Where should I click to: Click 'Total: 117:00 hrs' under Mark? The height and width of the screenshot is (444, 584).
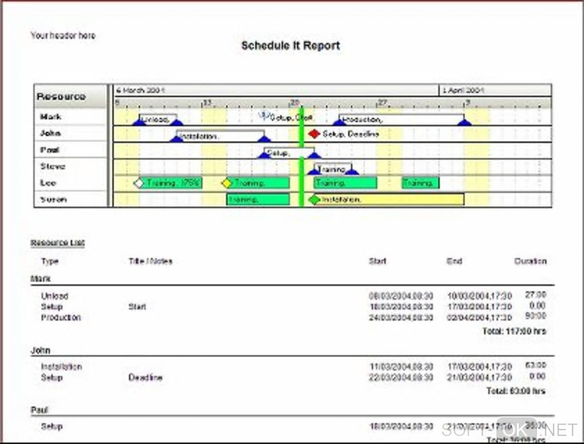(514, 331)
